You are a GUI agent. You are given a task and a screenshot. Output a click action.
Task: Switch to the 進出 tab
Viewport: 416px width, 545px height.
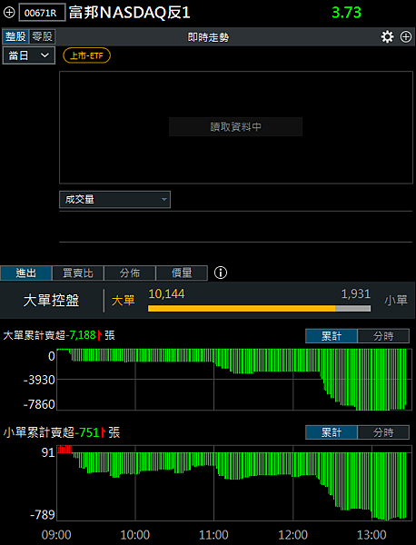click(26, 272)
